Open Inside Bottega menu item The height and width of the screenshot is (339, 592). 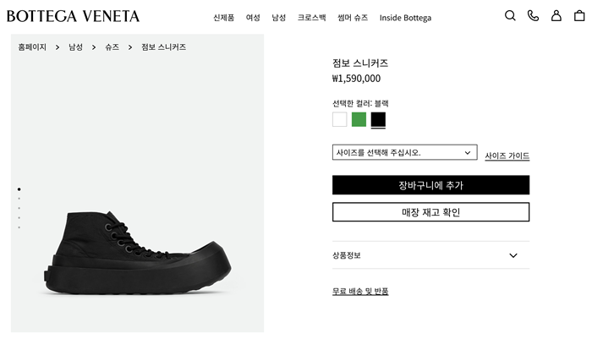(405, 18)
